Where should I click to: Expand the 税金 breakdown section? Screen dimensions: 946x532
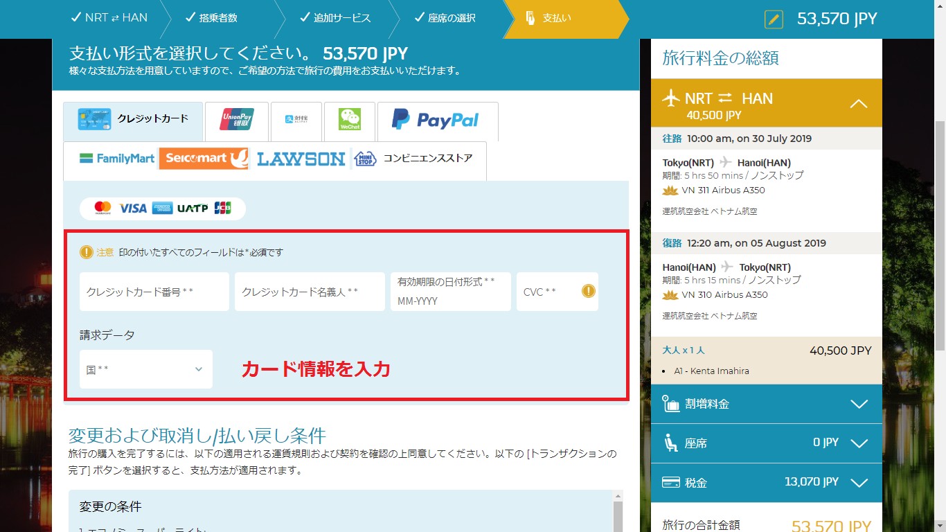[858, 483]
